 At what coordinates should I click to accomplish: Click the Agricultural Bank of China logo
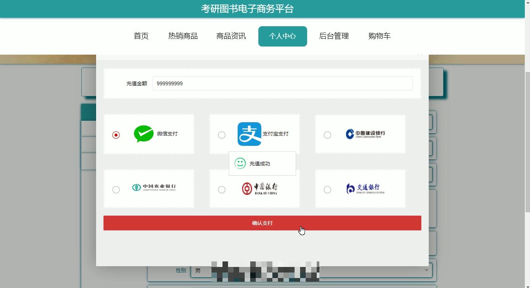tap(154, 188)
